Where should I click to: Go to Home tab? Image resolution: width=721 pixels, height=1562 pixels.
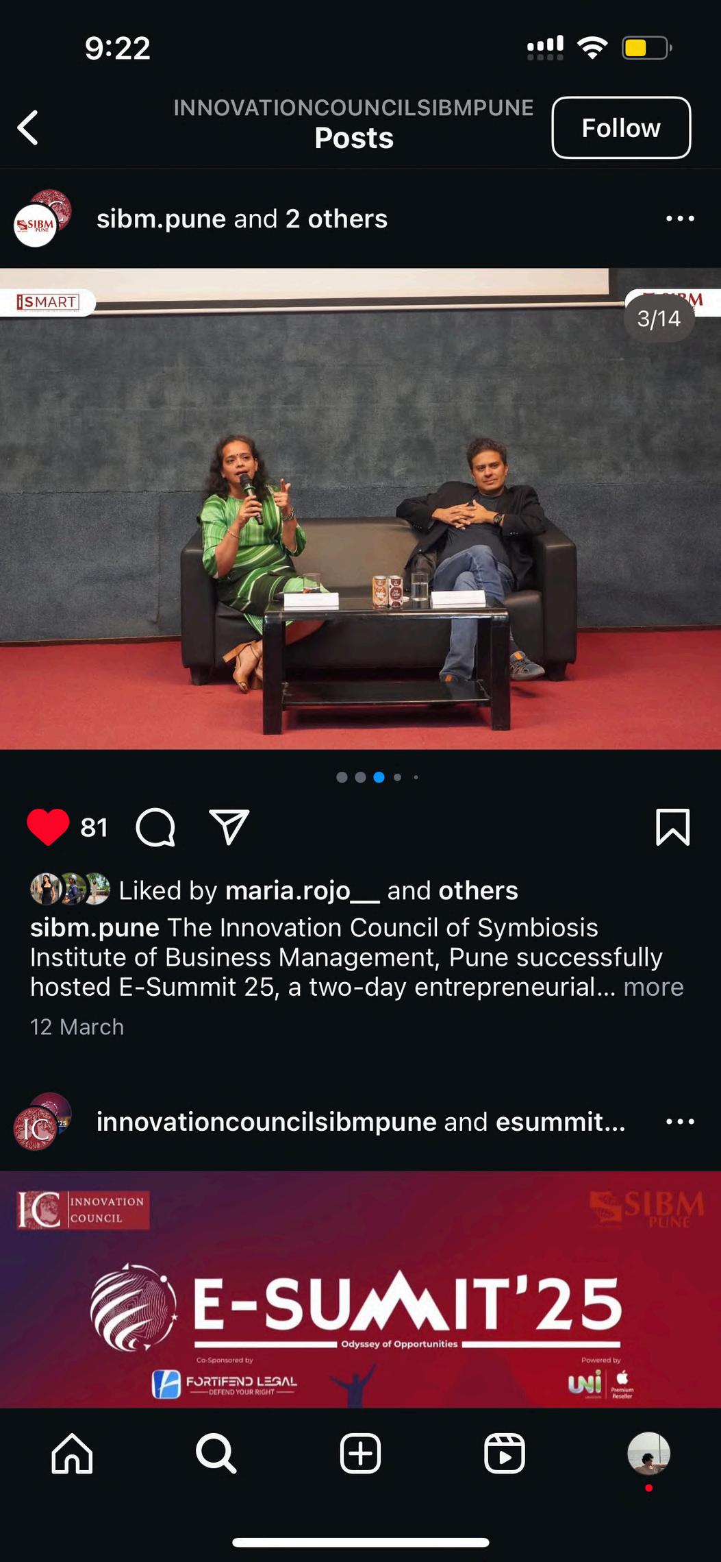pyautogui.click(x=72, y=1453)
